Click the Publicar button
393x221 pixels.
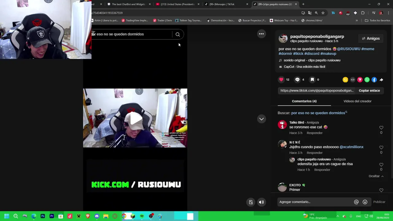pyautogui.click(x=379, y=202)
